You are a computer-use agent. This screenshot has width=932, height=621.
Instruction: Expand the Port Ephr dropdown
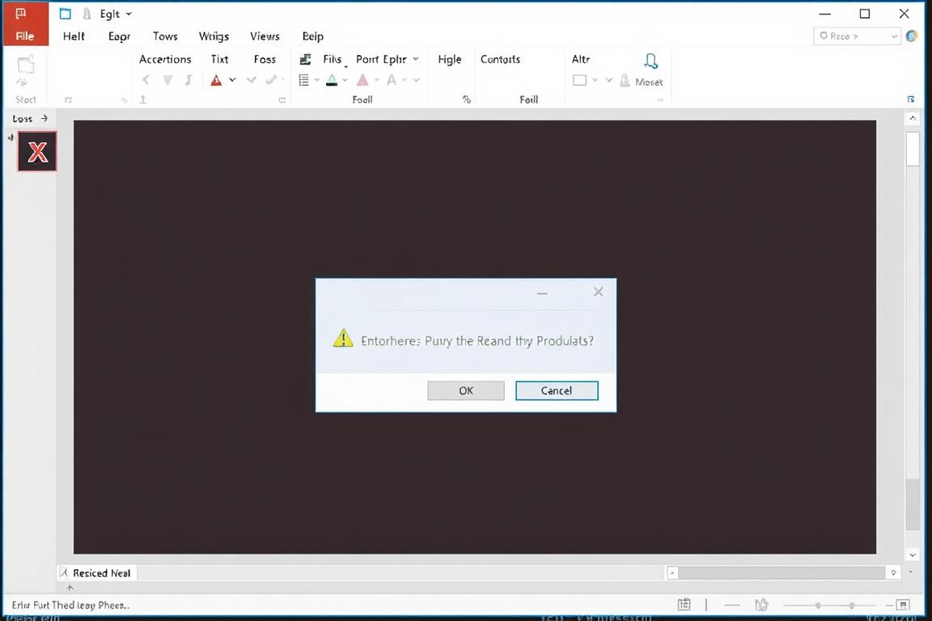(416, 59)
